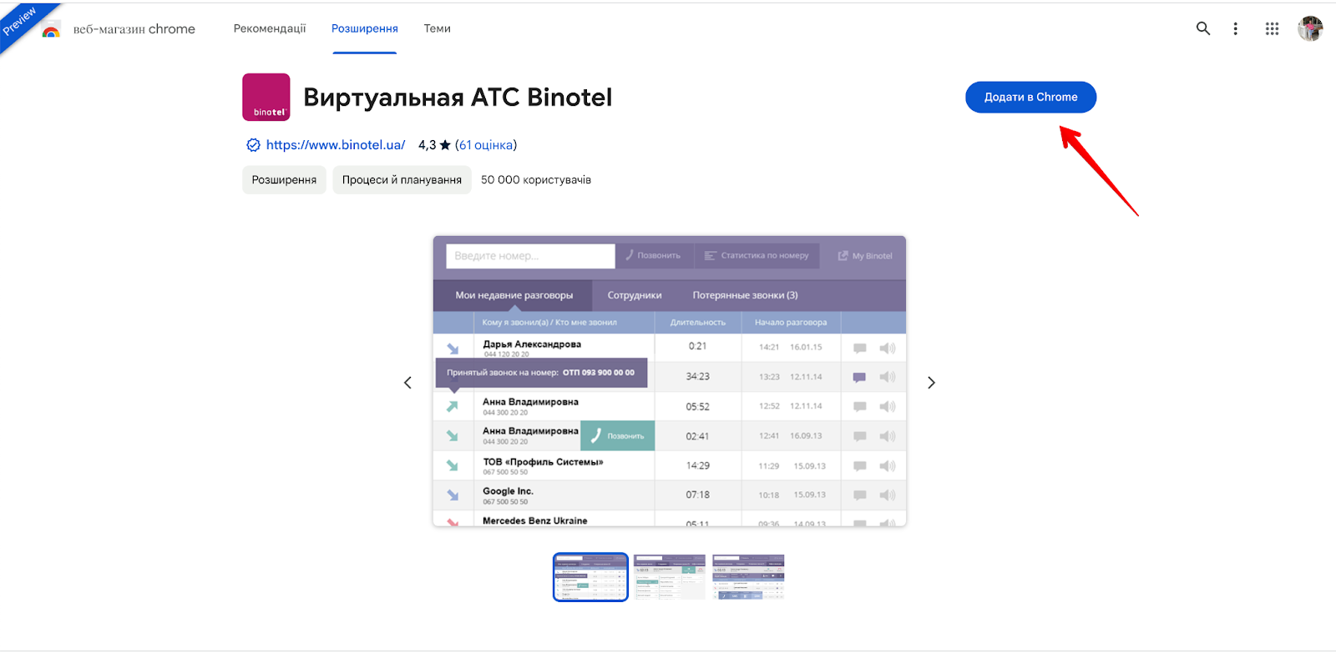
Task: Click the search magnifier icon
Action: click(x=1202, y=28)
